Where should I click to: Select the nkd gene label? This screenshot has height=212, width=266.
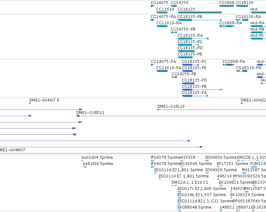[254, 9]
